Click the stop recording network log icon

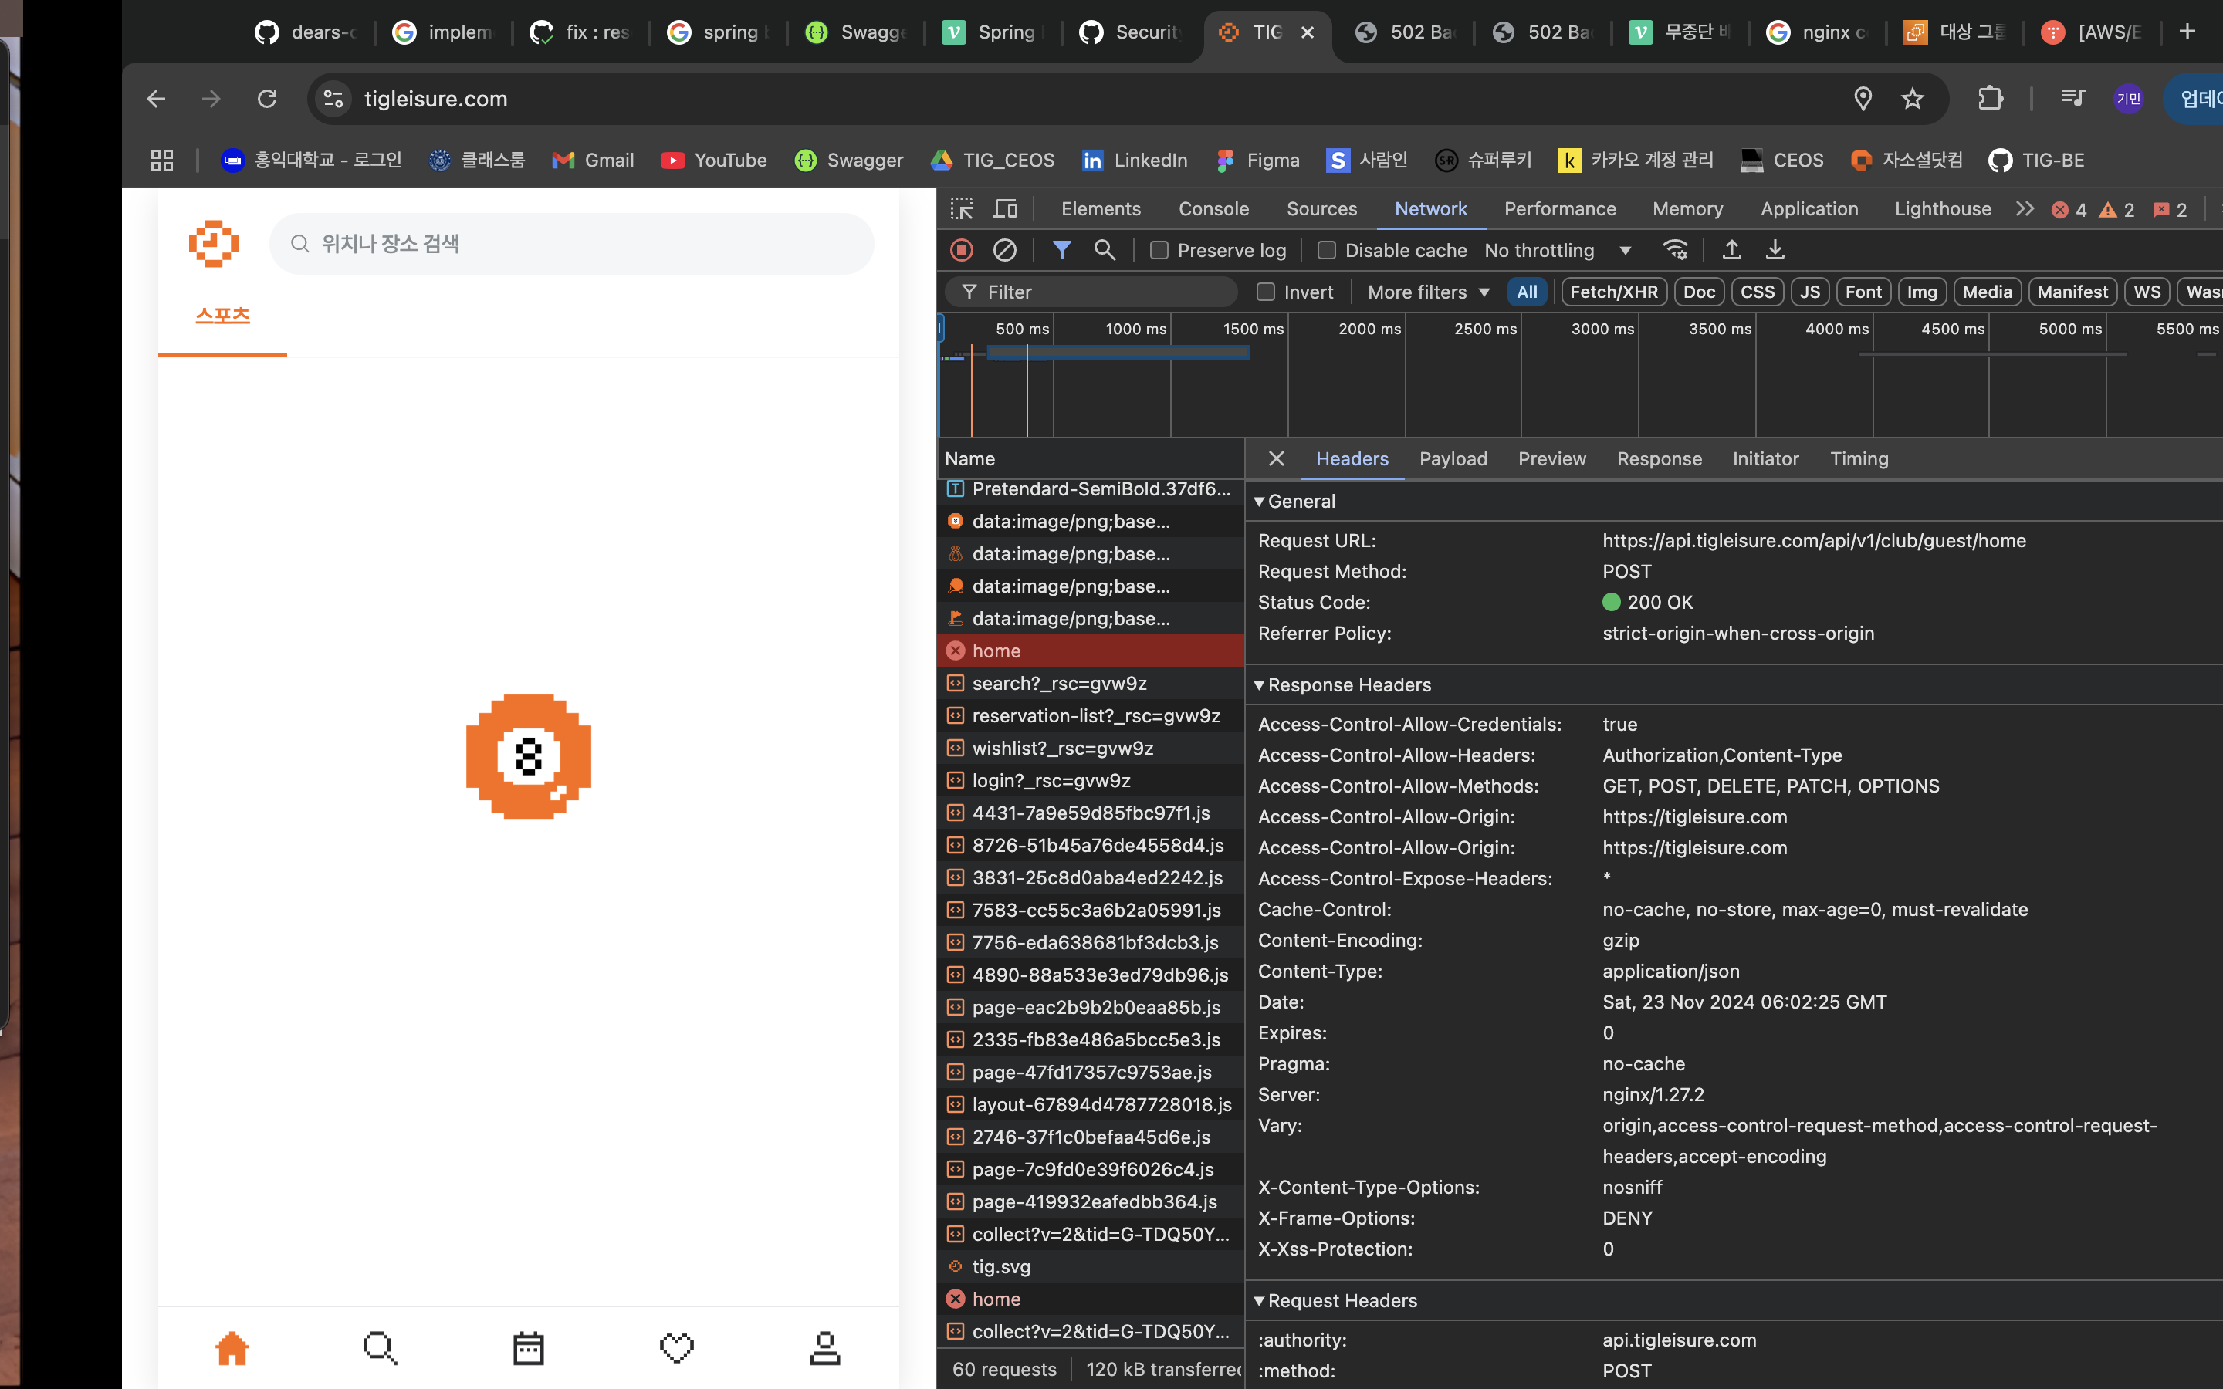961,250
